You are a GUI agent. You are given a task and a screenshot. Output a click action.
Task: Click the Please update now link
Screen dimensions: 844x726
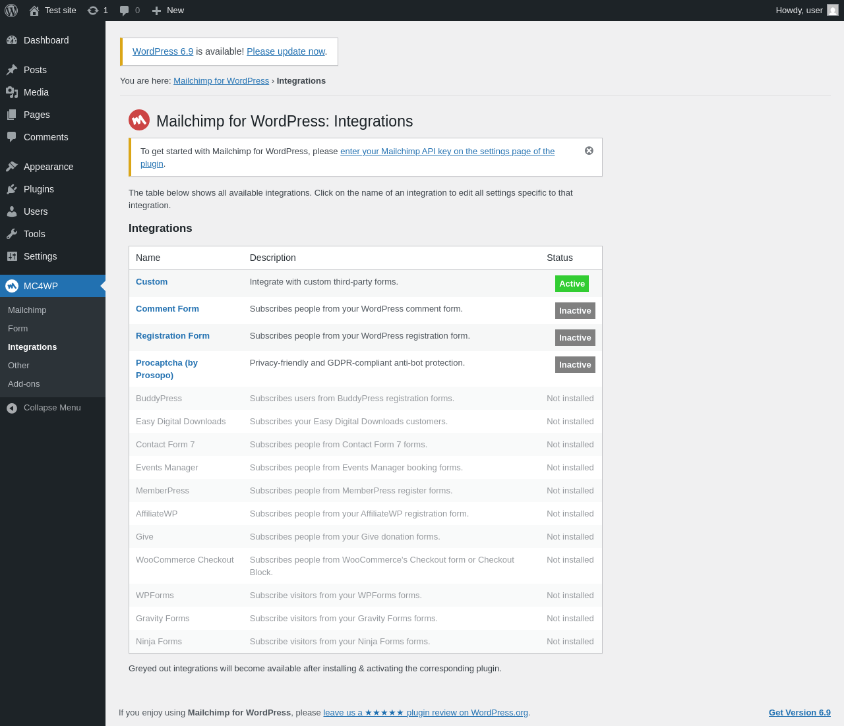coord(286,51)
